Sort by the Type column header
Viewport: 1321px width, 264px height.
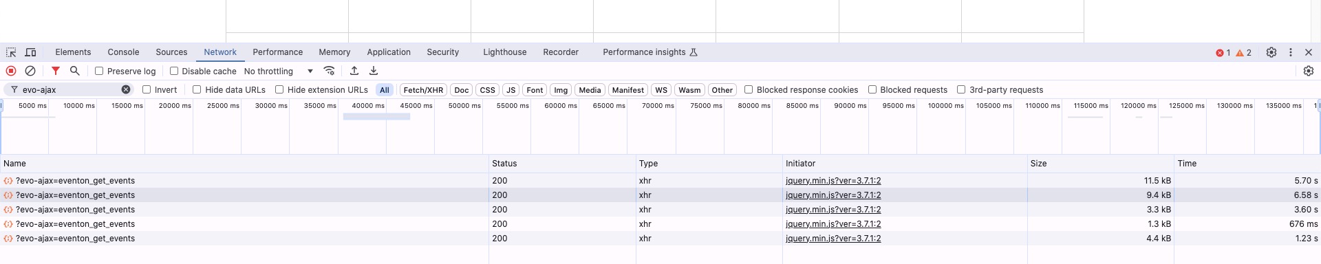709,164
